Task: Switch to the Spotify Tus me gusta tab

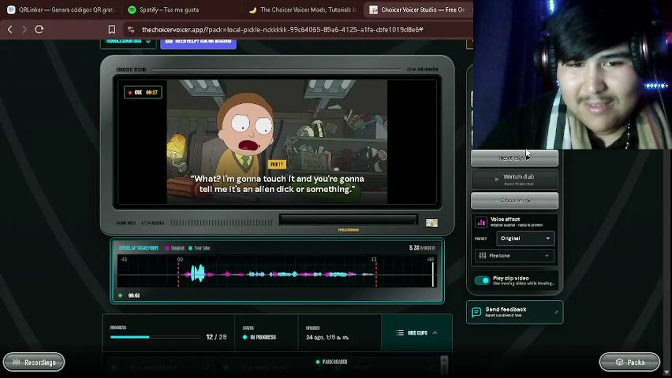Action: 181,9
